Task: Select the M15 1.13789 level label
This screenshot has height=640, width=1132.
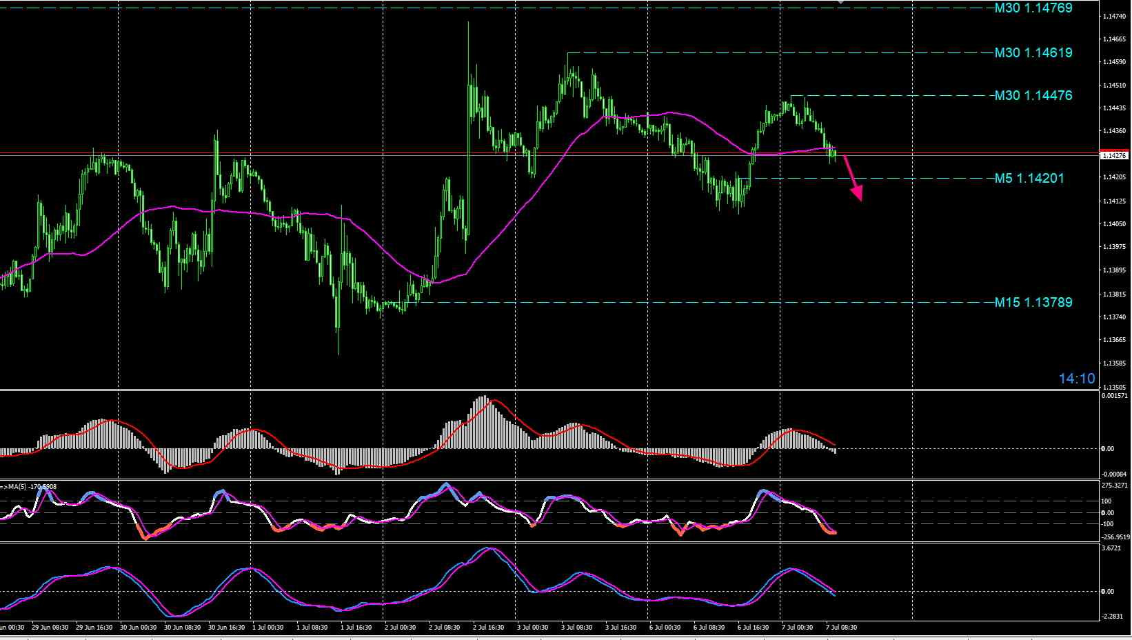Action: point(1033,302)
